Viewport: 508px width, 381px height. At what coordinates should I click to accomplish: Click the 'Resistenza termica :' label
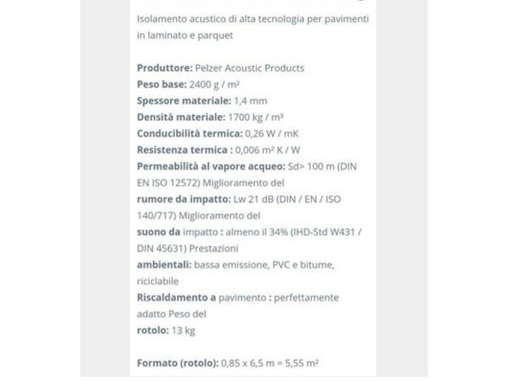[185, 150]
